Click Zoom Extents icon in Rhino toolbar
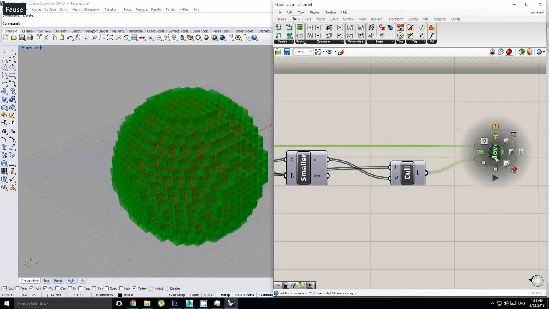Screen dimensions: 549x309 110,38
